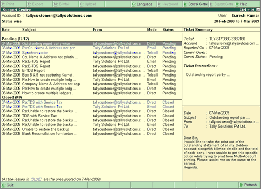
Task: Click the date range 28-Feb-2009 to 7-Mar-2009
Action: (x=237, y=21)
